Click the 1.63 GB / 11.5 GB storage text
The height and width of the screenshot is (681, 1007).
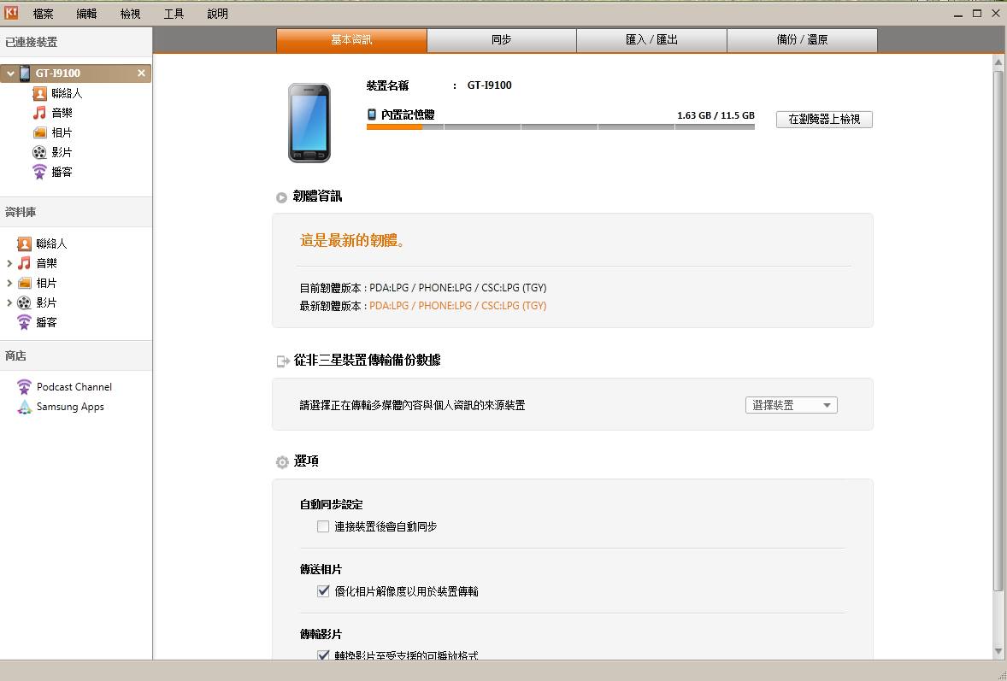pos(715,115)
